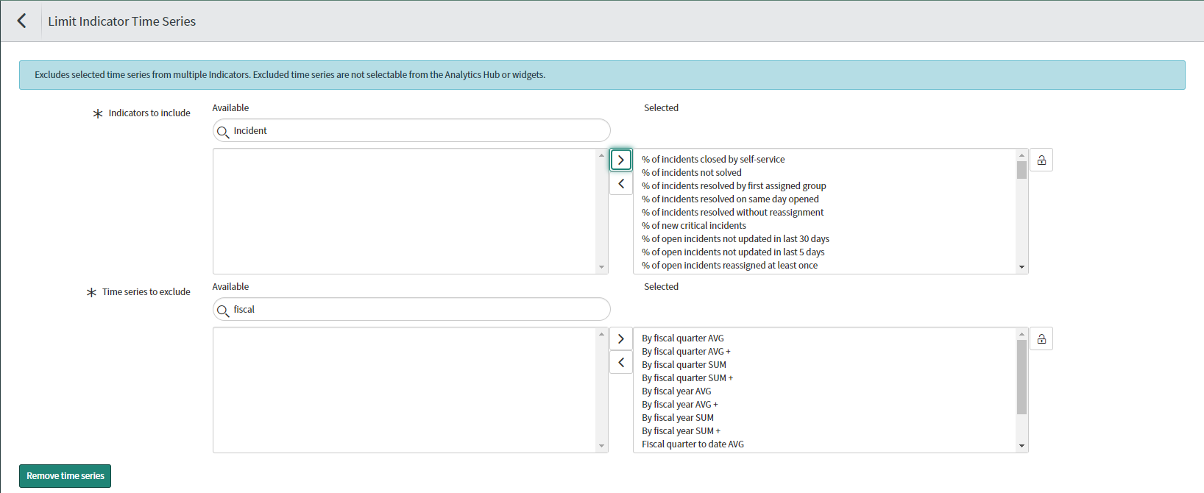Click down arrow of available indicators scrollbar

[602, 267]
